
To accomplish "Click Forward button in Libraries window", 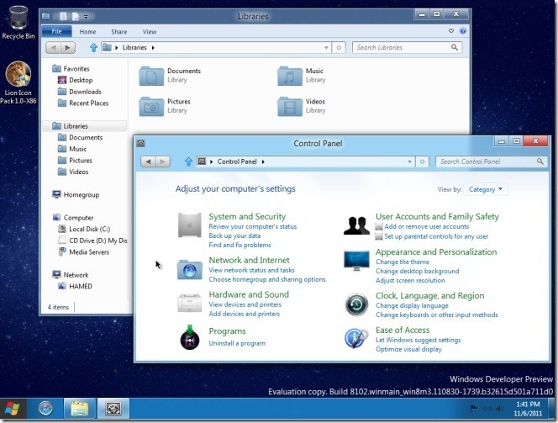I will click(67, 47).
